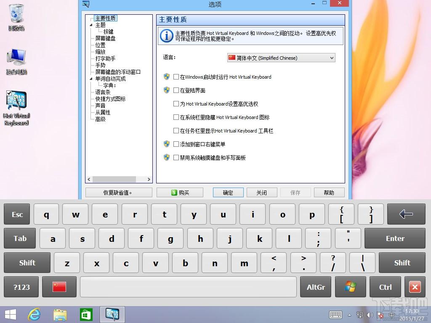
Task: Select 屏幕键盘的浮动窗口 in the tree
Action: point(118,72)
